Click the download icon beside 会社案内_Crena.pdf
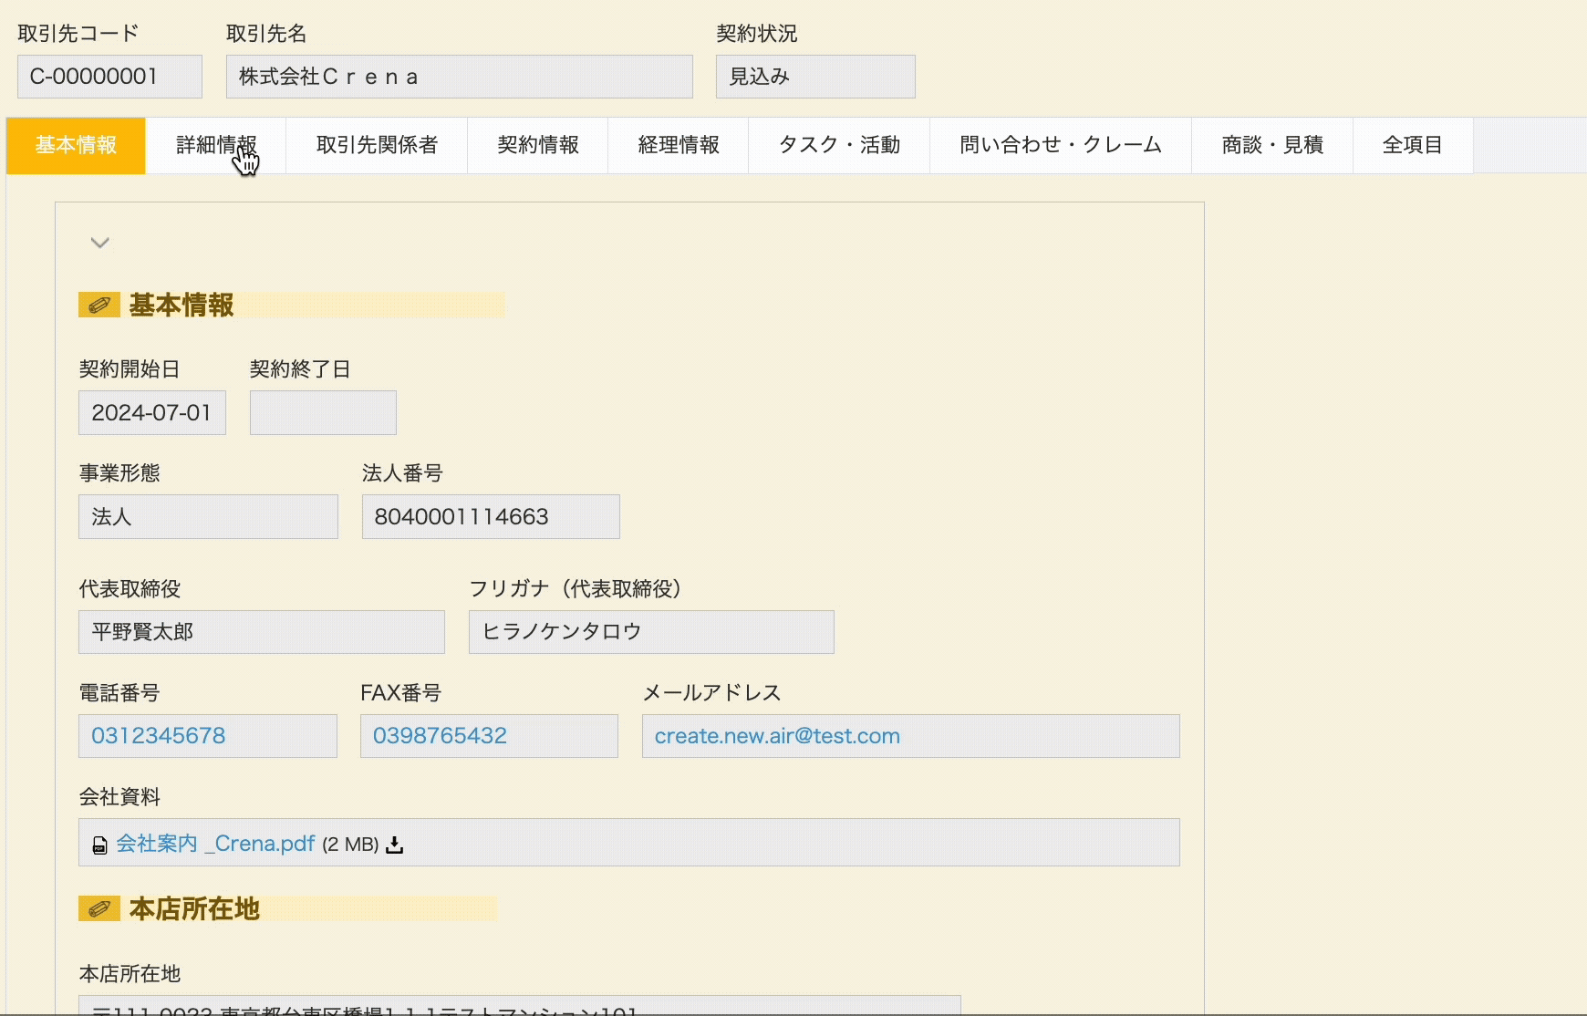Screen dimensions: 1587x1016 pyautogui.click(x=394, y=845)
